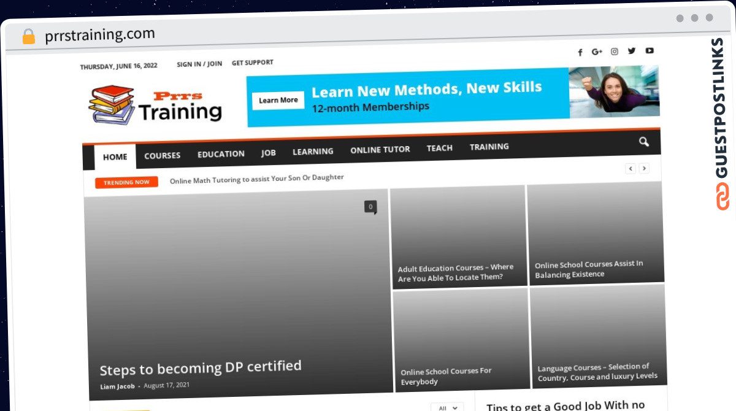Open 'Language Courses – Selection of Country' article

[x=597, y=372]
